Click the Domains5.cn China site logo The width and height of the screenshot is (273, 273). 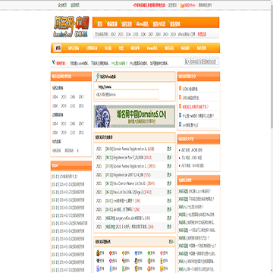coord(71,27)
